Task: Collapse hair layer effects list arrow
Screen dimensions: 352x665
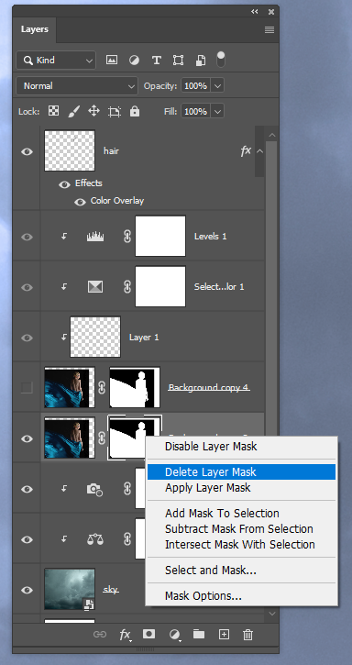Action: tap(259, 151)
